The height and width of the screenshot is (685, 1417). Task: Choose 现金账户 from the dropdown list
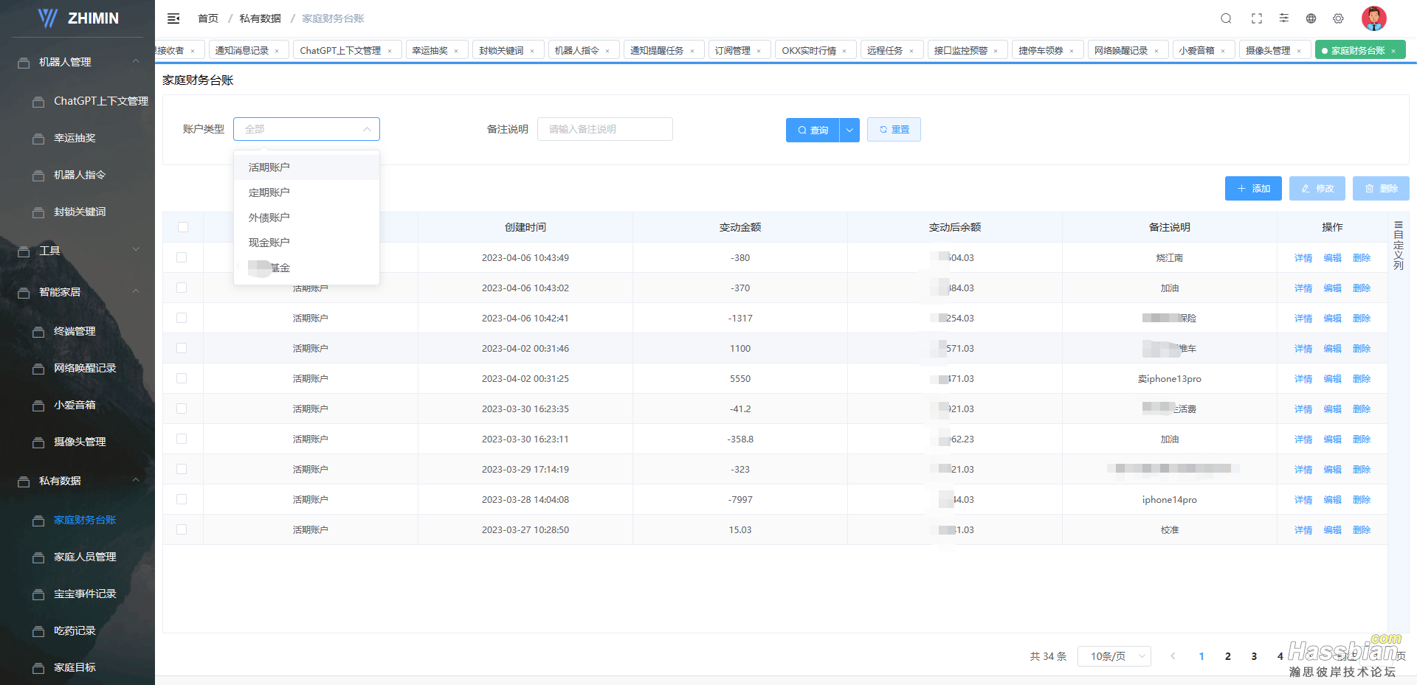306,243
